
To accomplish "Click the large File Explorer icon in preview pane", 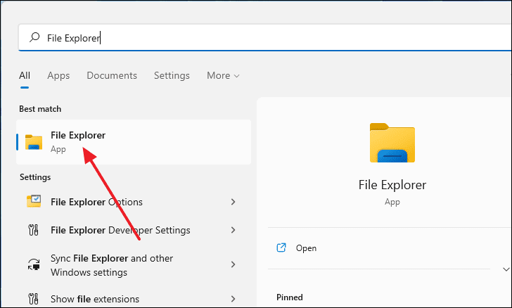I will tap(392, 143).
